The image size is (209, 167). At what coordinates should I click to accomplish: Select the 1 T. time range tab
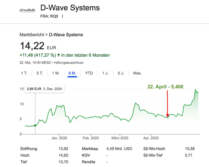click(x=24, y=73)
